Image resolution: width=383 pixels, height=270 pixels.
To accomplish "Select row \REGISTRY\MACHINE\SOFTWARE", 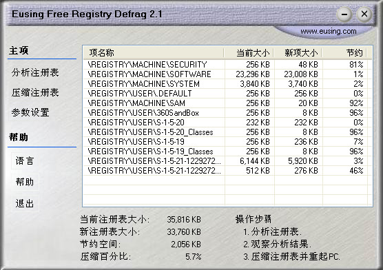I will (227, 74).
